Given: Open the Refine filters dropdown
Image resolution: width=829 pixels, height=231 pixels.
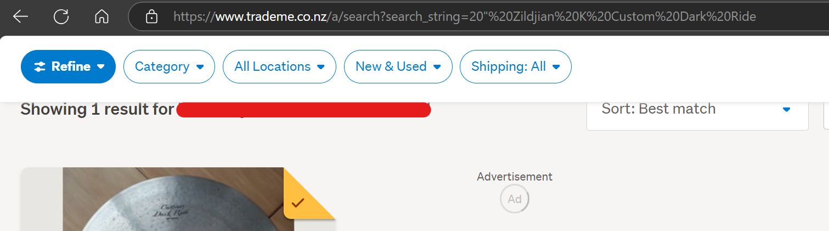Looking at the screenshot, I should 68,67.
